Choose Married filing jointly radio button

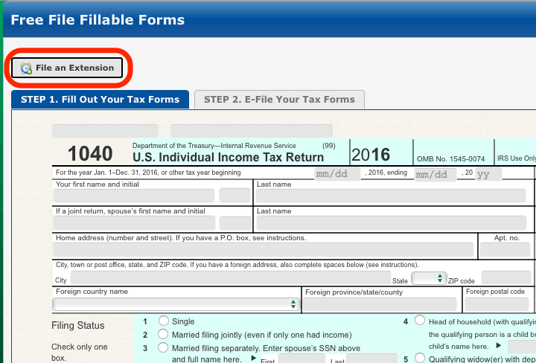163,334
